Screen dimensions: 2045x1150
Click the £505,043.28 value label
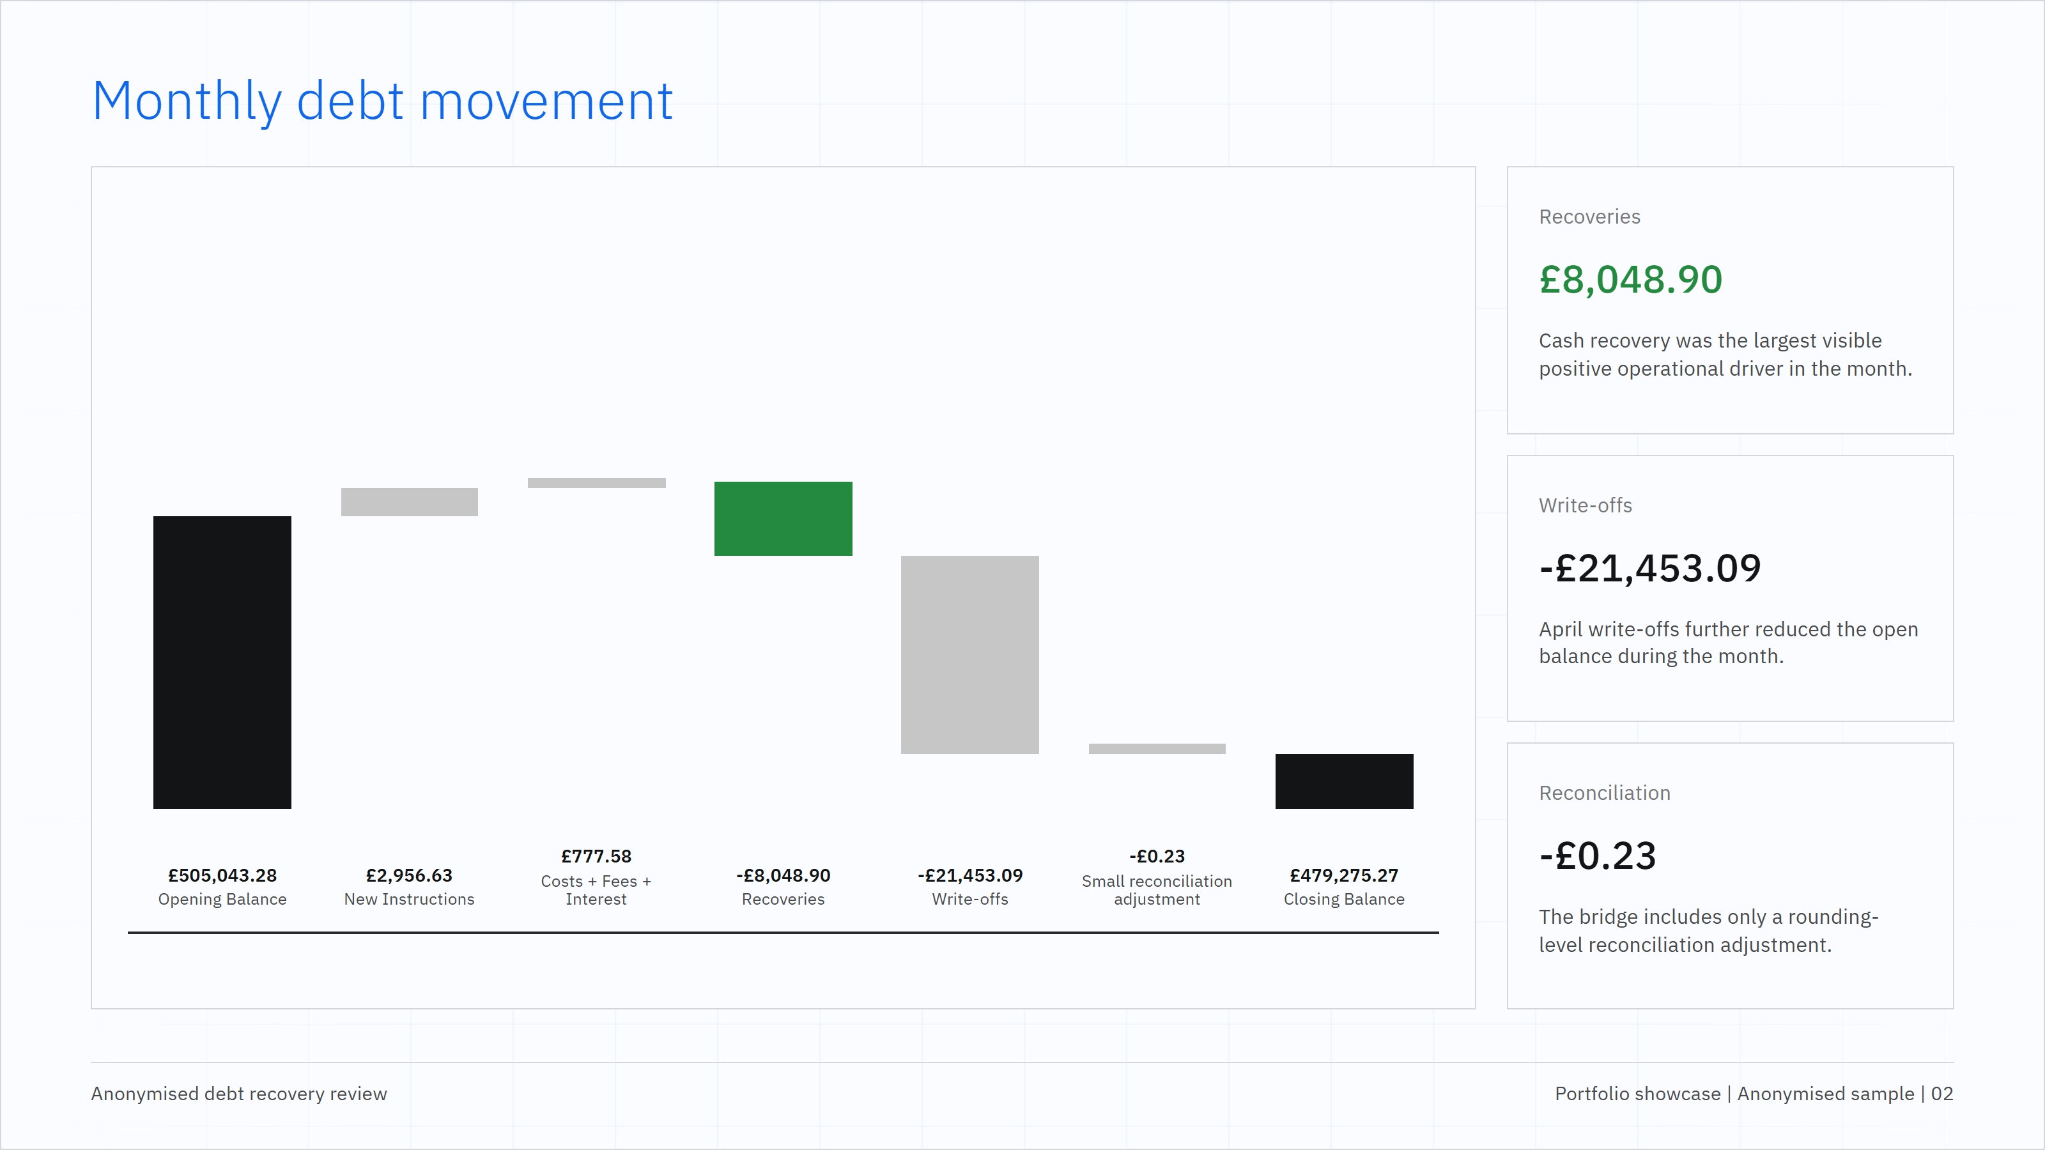(x=222, y=875)
